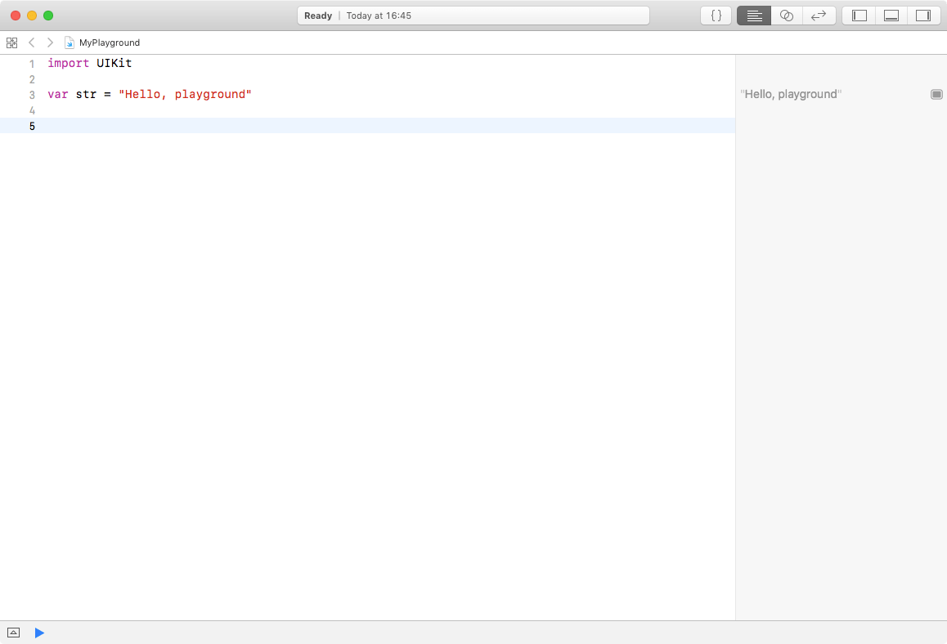Screen dimensions: 947x644
Task: Select the Standard editor mode
Action: [753, 15]
